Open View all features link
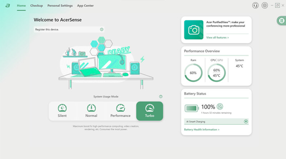286x159 pixels. (217, 38)
